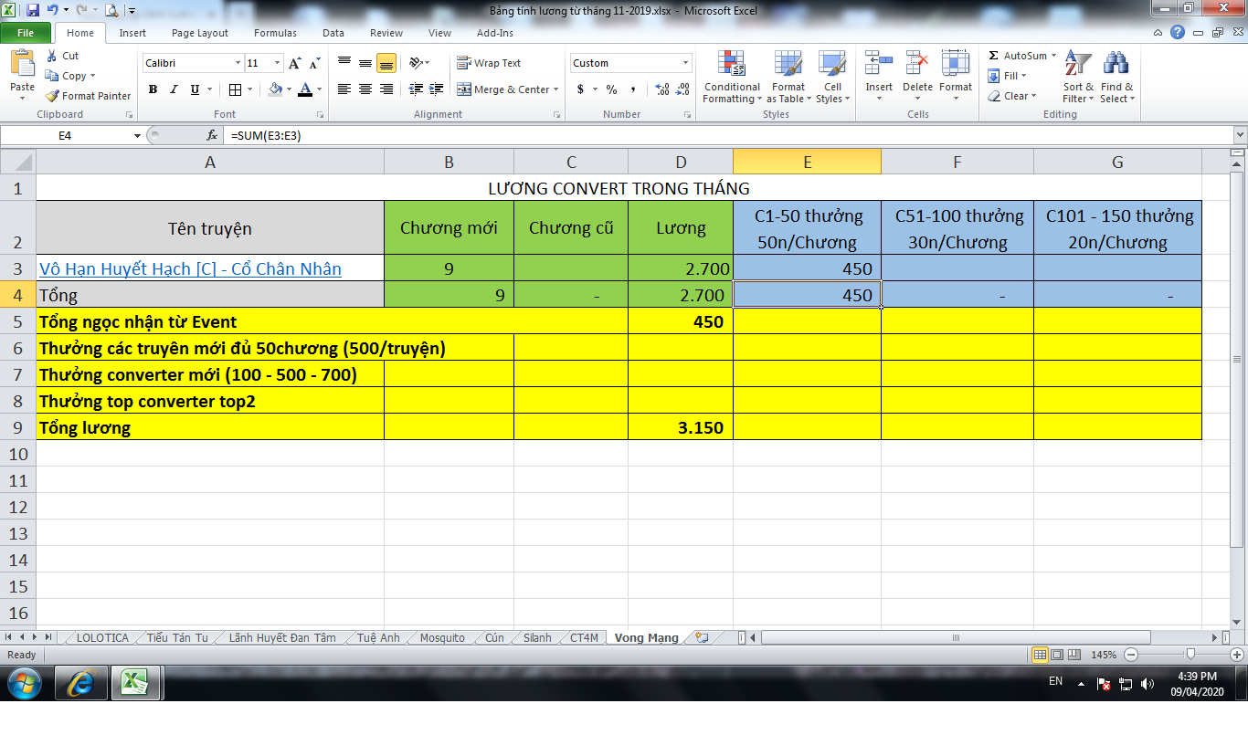Open the font name Calibri dropdown
Screen dimensions: 1248x756
pos(238,63)
